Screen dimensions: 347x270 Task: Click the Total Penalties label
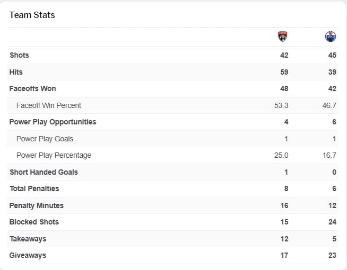[x=34, y=188]
